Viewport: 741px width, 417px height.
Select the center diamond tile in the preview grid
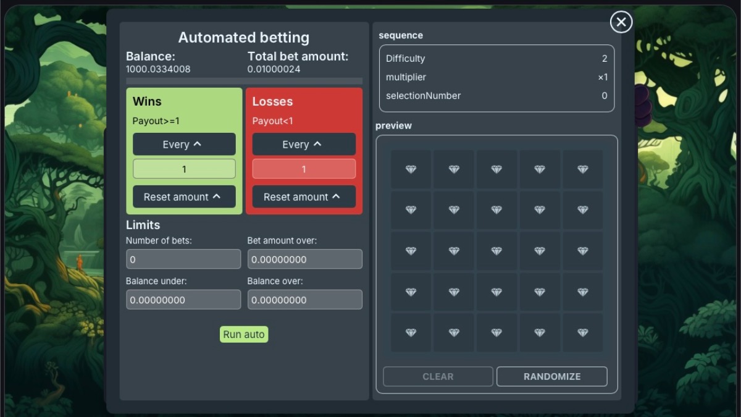tap(496, 251)
